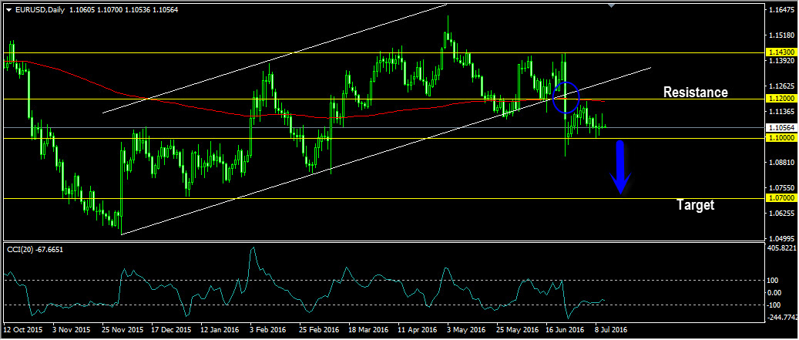
Task: Select the yellow 1.14300 level price tag
Action: pos(781,52)
